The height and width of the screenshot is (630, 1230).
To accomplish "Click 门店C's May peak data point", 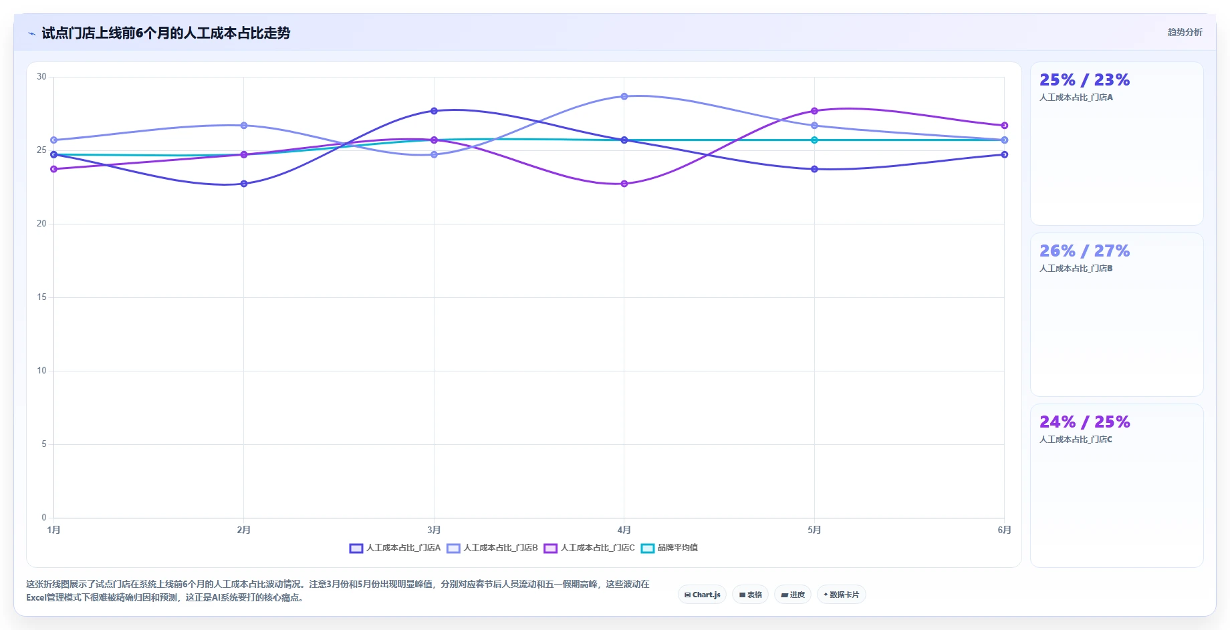I will point(814,111).
